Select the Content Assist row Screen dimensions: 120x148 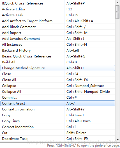57,103
